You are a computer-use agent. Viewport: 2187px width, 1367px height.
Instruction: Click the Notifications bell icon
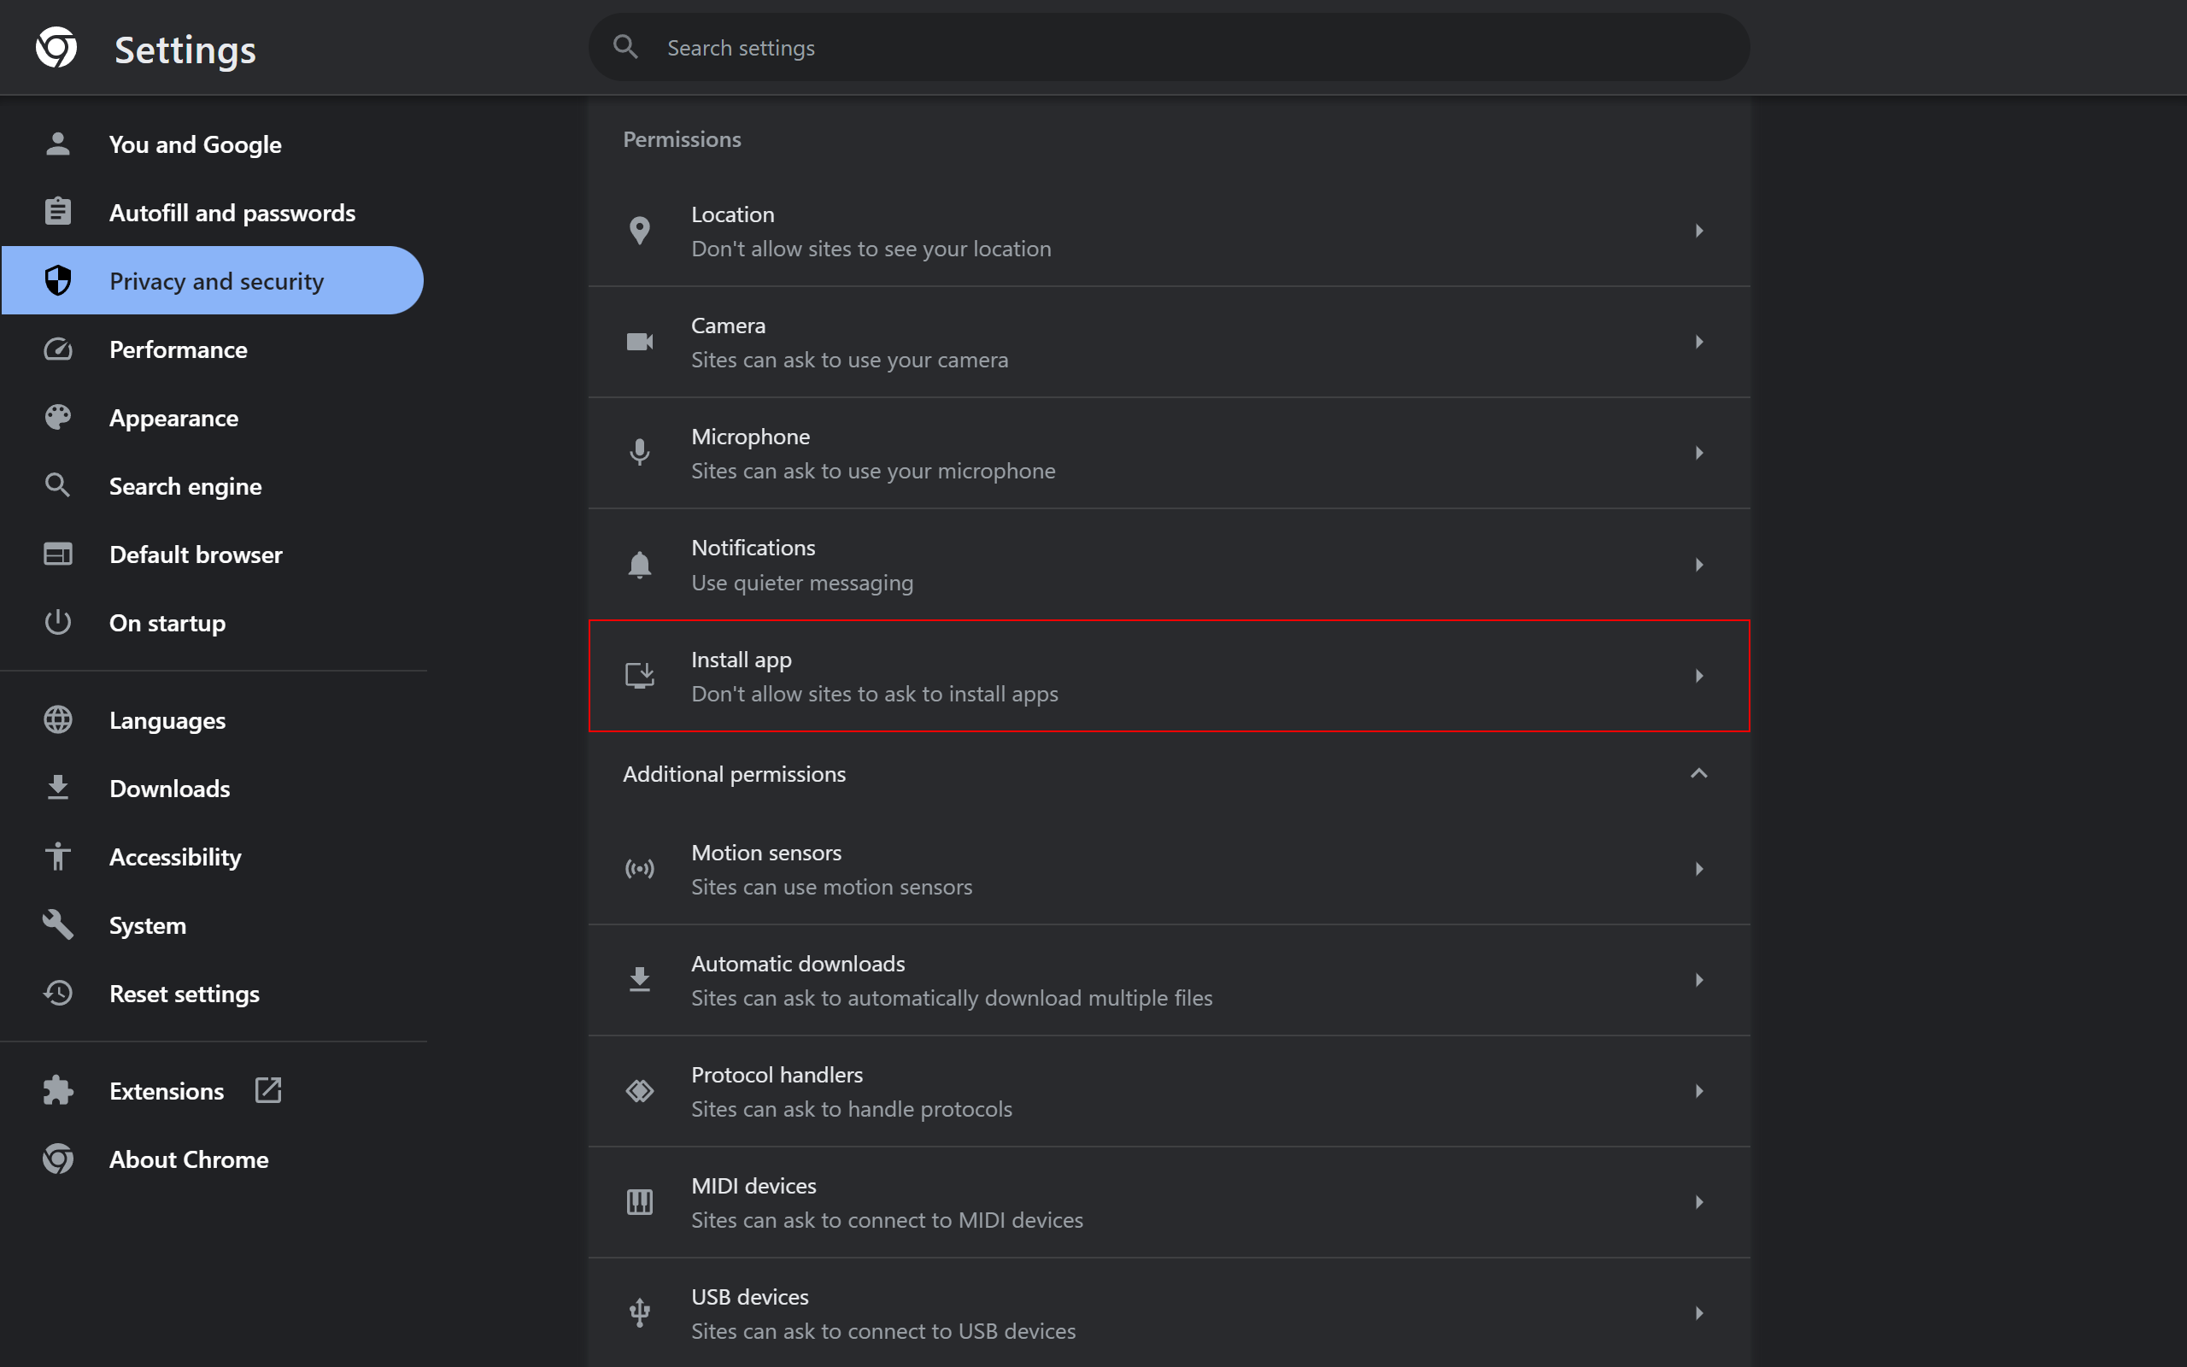click(x=640, y=565)
